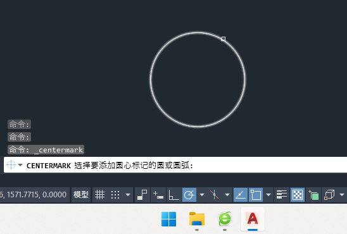Toggle the 3D object snap cube icon
Viewport: 347px width, 234px height.
coord(329,195)
